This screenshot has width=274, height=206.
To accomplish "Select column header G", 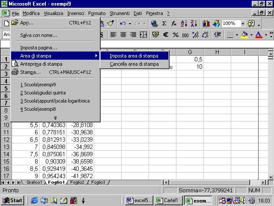I will pyautogui.click(x=190, y=52).
